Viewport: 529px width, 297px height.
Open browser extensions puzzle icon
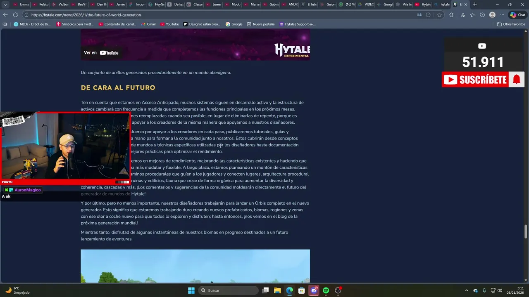tap(451, 15)
